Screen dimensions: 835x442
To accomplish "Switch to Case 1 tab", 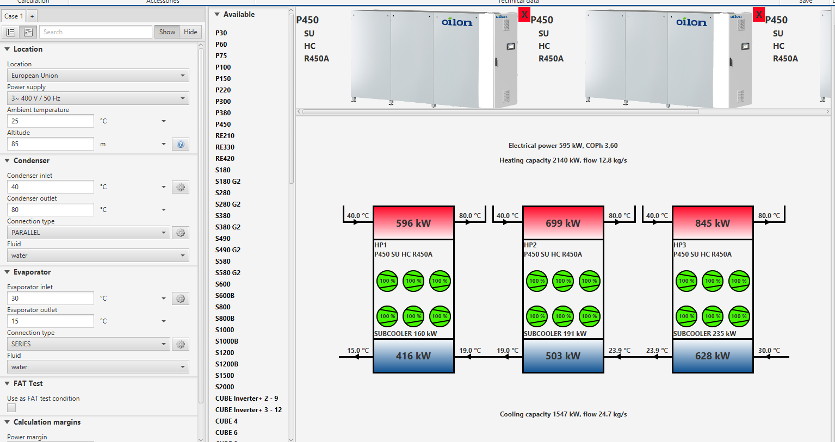I will coord(13,16).
